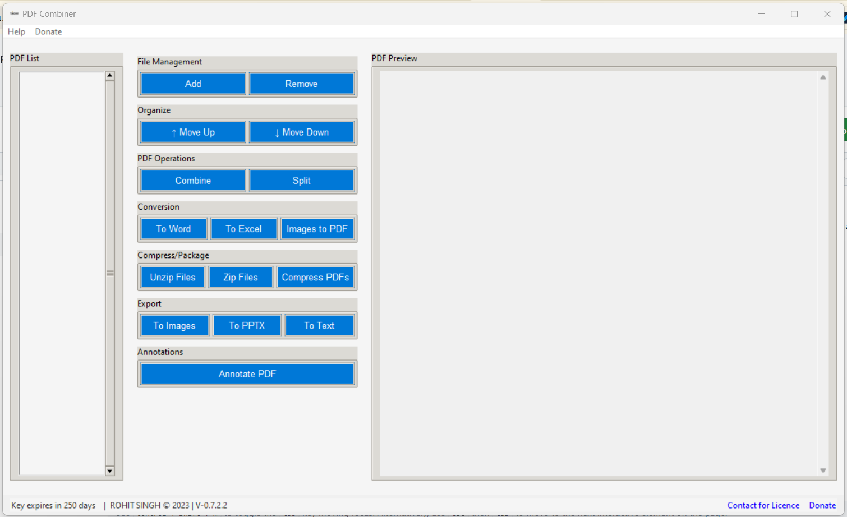Open the Donate menu item

click(x=48, y=31)
